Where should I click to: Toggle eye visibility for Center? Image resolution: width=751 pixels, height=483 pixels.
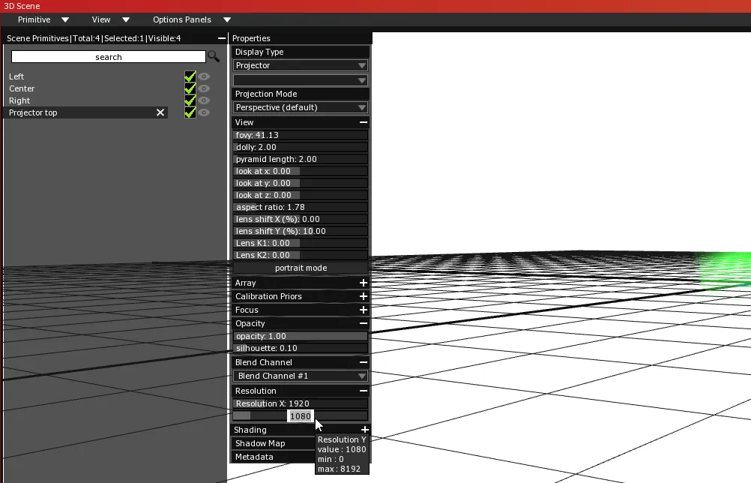click(204, 88)
